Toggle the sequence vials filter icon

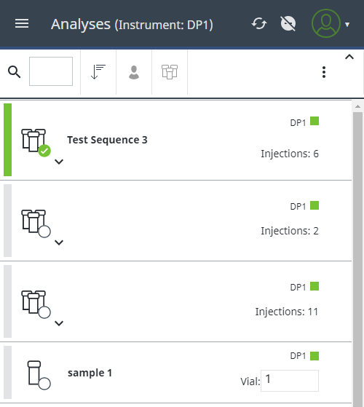coord(170,72)
